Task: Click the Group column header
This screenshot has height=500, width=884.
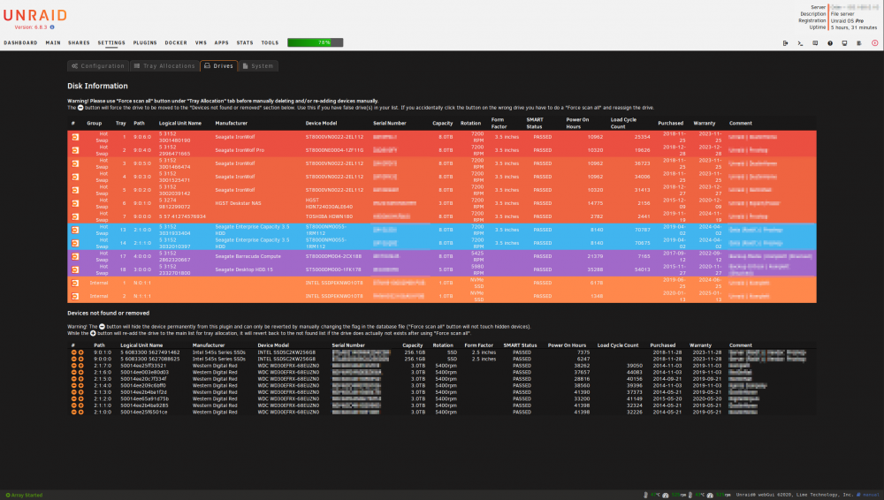Action: click(x=95, y=124)
